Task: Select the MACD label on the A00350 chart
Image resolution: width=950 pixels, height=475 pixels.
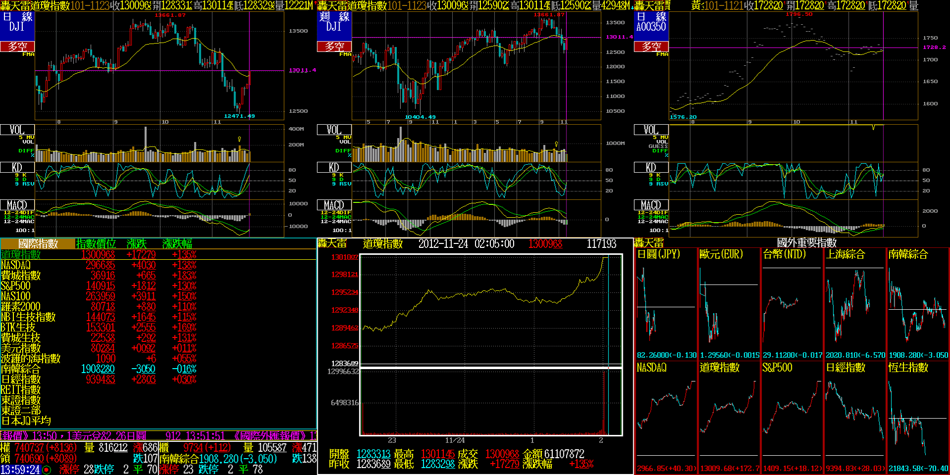Action: [x=651, y=205]
